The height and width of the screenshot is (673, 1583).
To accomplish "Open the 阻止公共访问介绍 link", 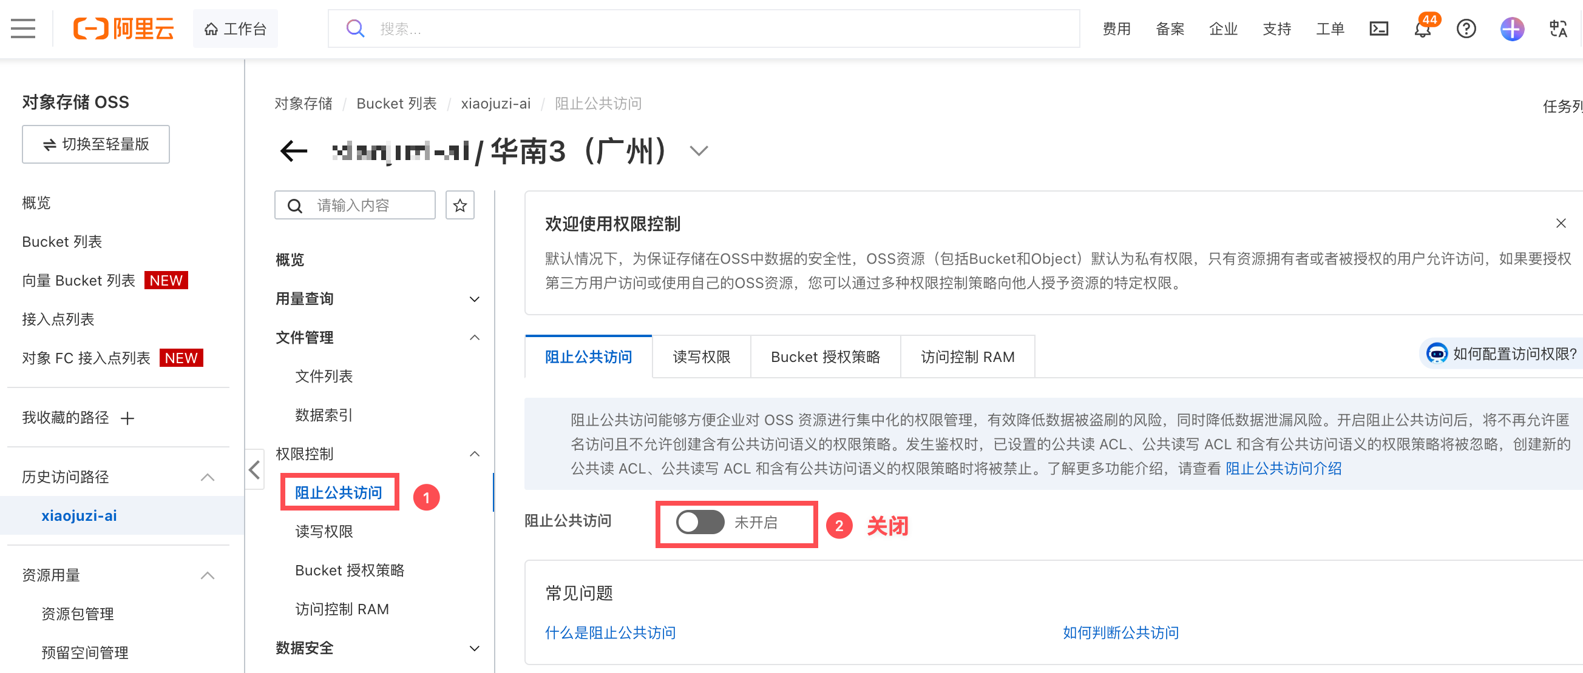I will [1283, 469].
